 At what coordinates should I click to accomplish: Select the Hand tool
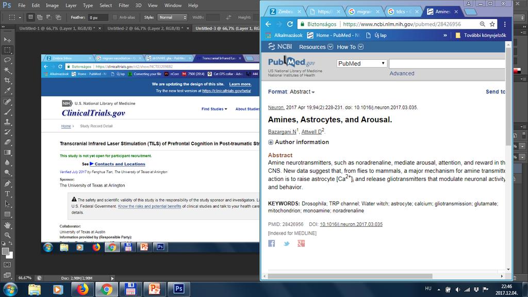pos(7,225)
